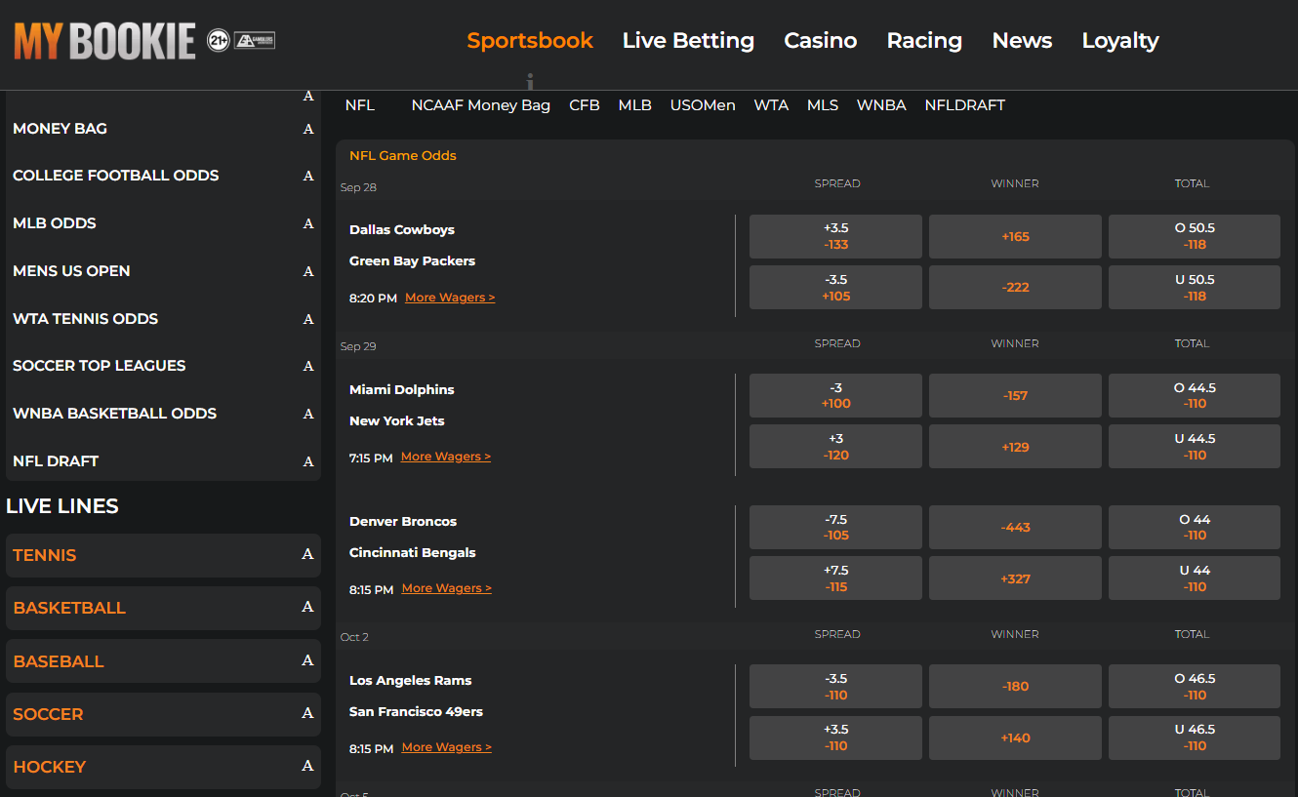Switch to the WNBA tab
Image resolution: width=1298 pixels, height=797 pixels.
881,104
